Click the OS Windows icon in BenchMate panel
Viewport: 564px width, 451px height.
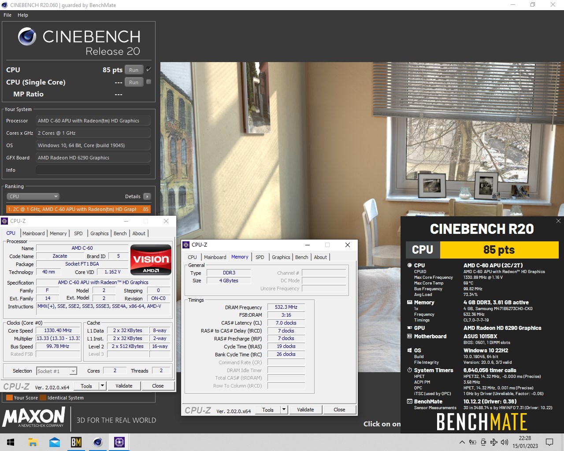[x=410, y=351]
